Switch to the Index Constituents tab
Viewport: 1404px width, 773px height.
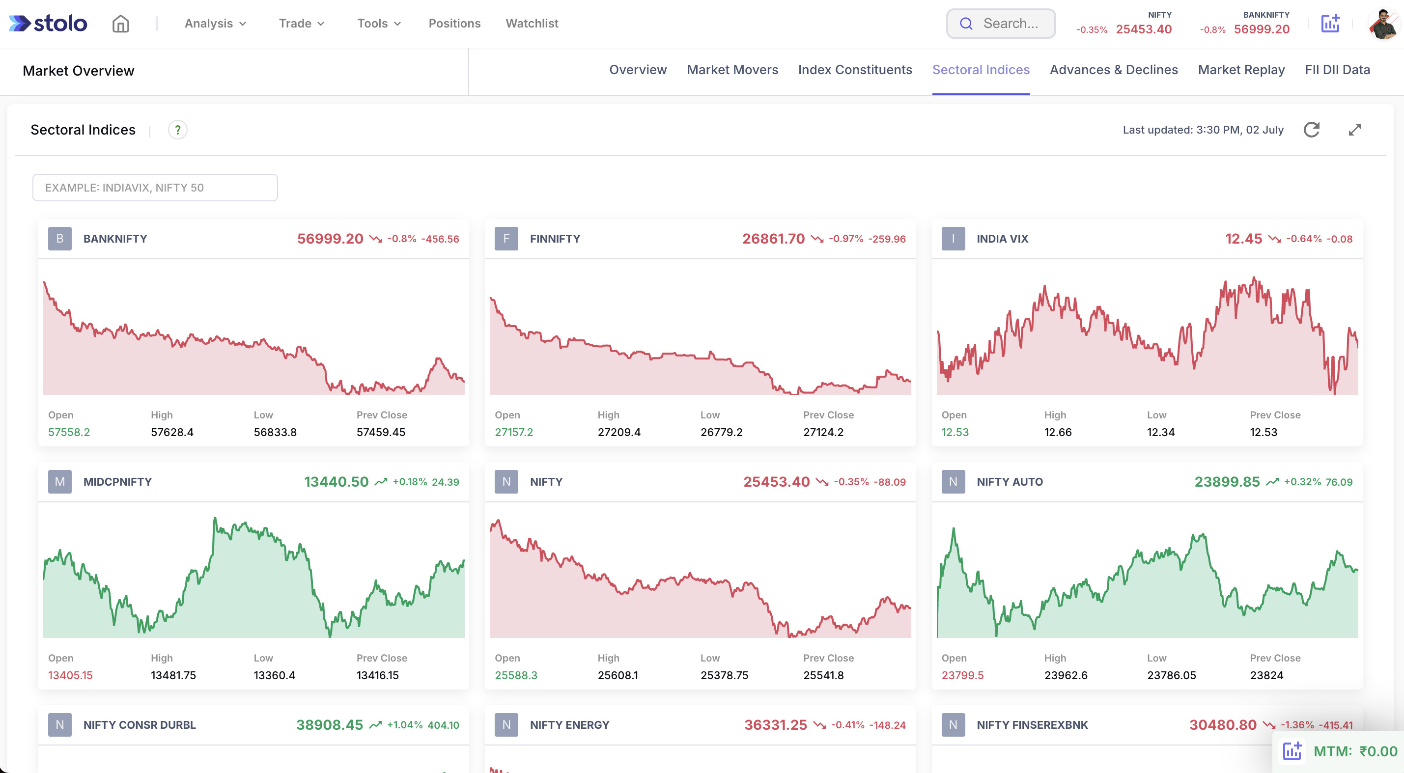pos(855,70)
